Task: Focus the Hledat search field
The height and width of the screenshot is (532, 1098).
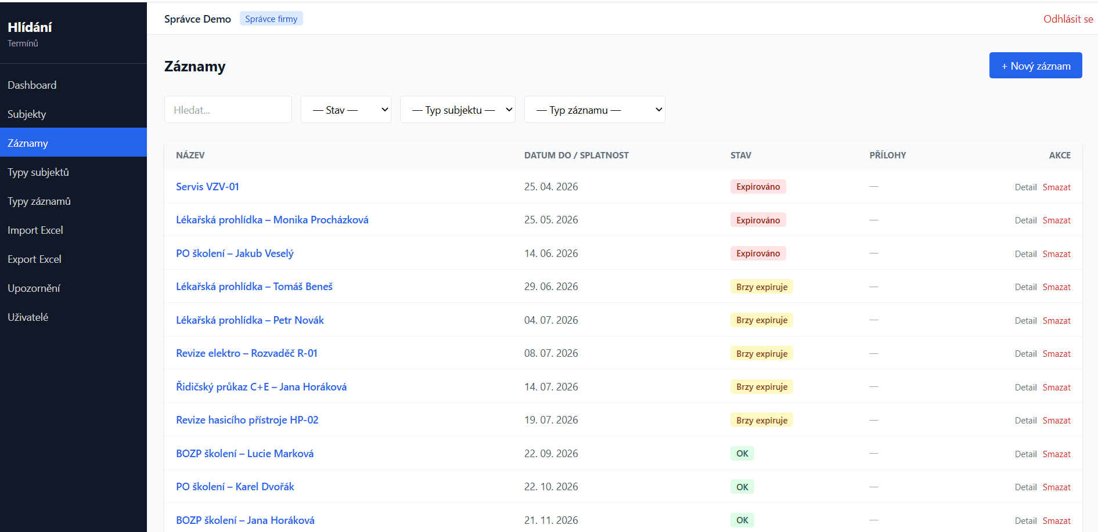Action: tap(228, 110)
